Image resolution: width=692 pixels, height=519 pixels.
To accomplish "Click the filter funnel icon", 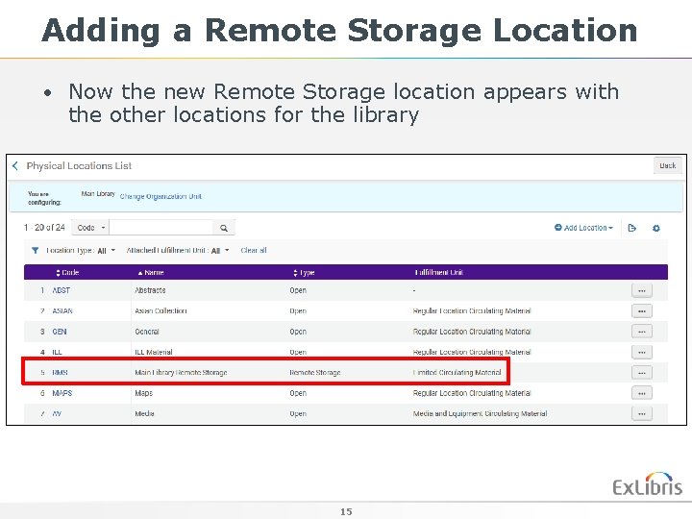I will (x=35, y=251).
